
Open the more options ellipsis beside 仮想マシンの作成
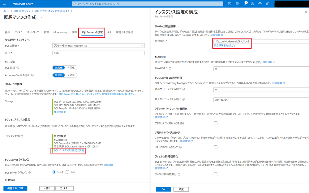42,18
